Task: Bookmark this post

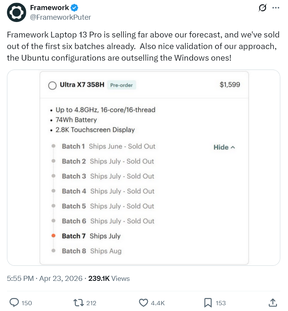Action: pos(208,303)
